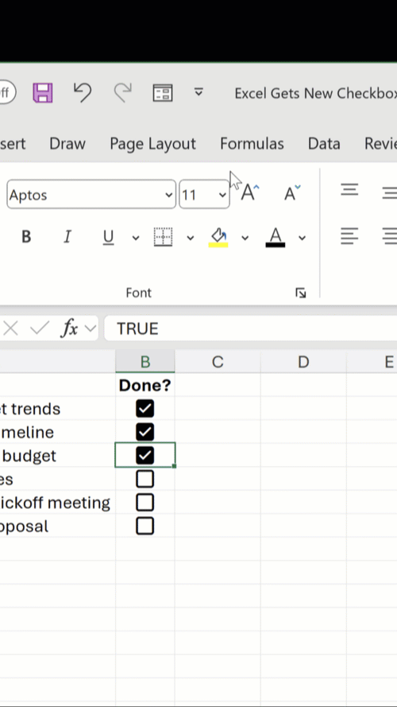Toggle Bold formatting
Screen dimensions: 397x707
tap(26, 237)
